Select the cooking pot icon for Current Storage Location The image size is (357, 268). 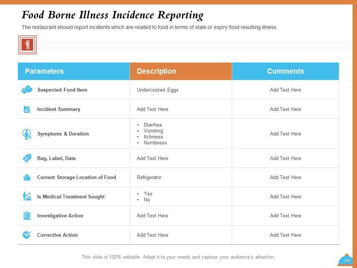coord(27,177)
